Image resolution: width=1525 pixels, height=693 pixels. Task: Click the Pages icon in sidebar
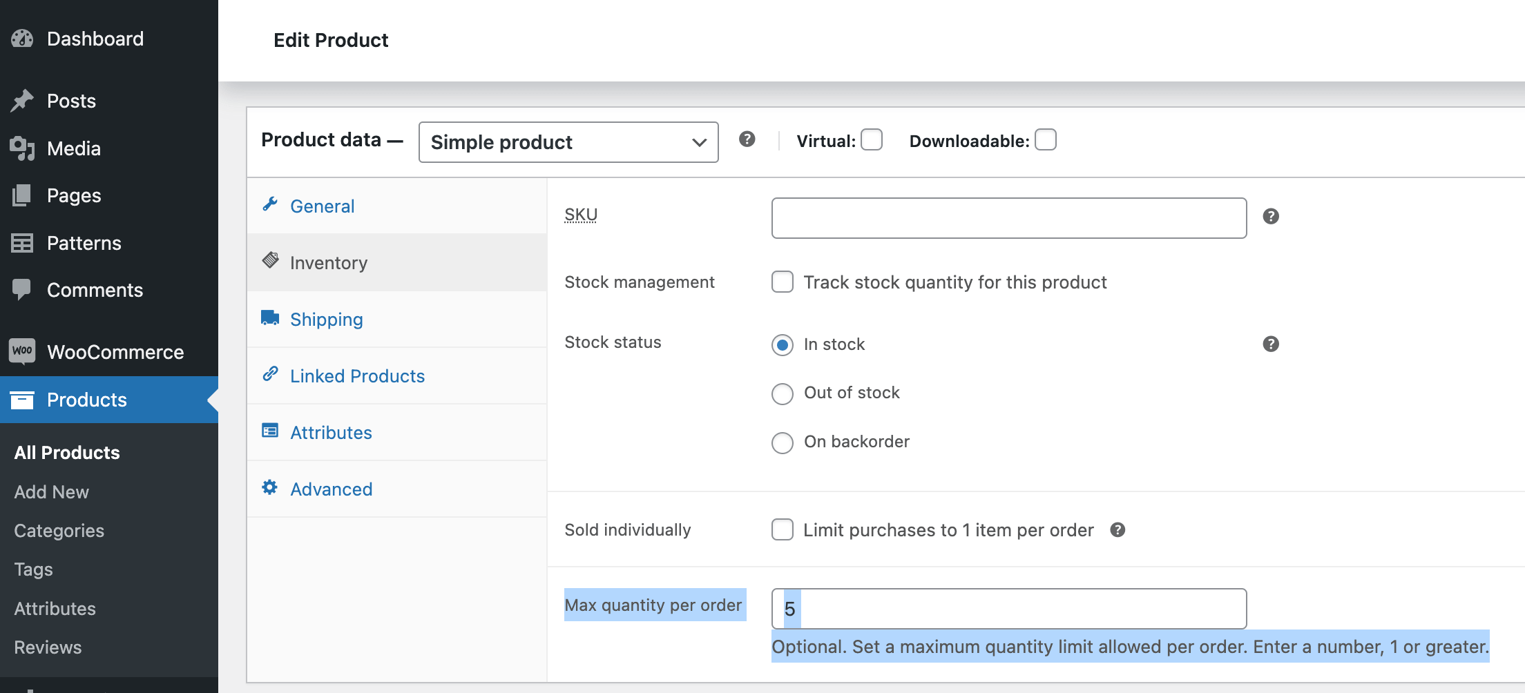tap(22, 195)
